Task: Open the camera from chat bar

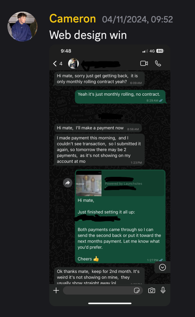Action: [x=152, y=290]
